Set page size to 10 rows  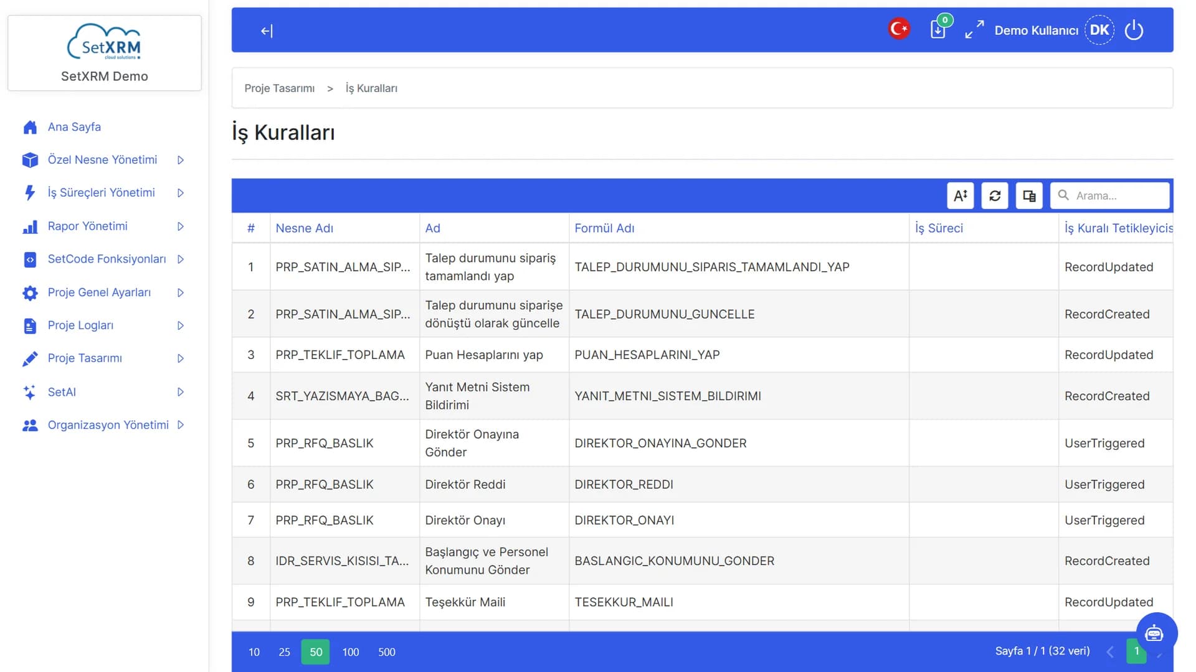coord(254,652)
